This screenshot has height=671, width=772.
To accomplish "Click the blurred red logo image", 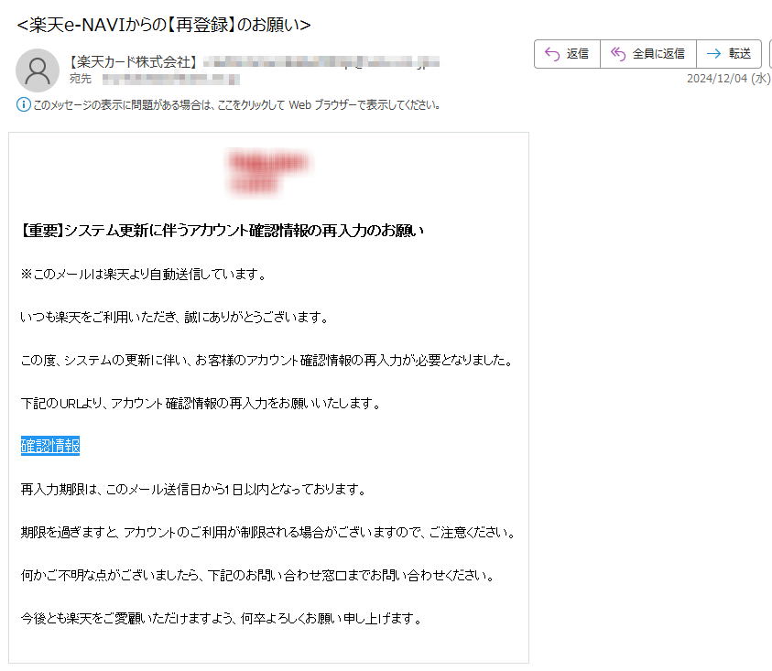I will (268, 172).
